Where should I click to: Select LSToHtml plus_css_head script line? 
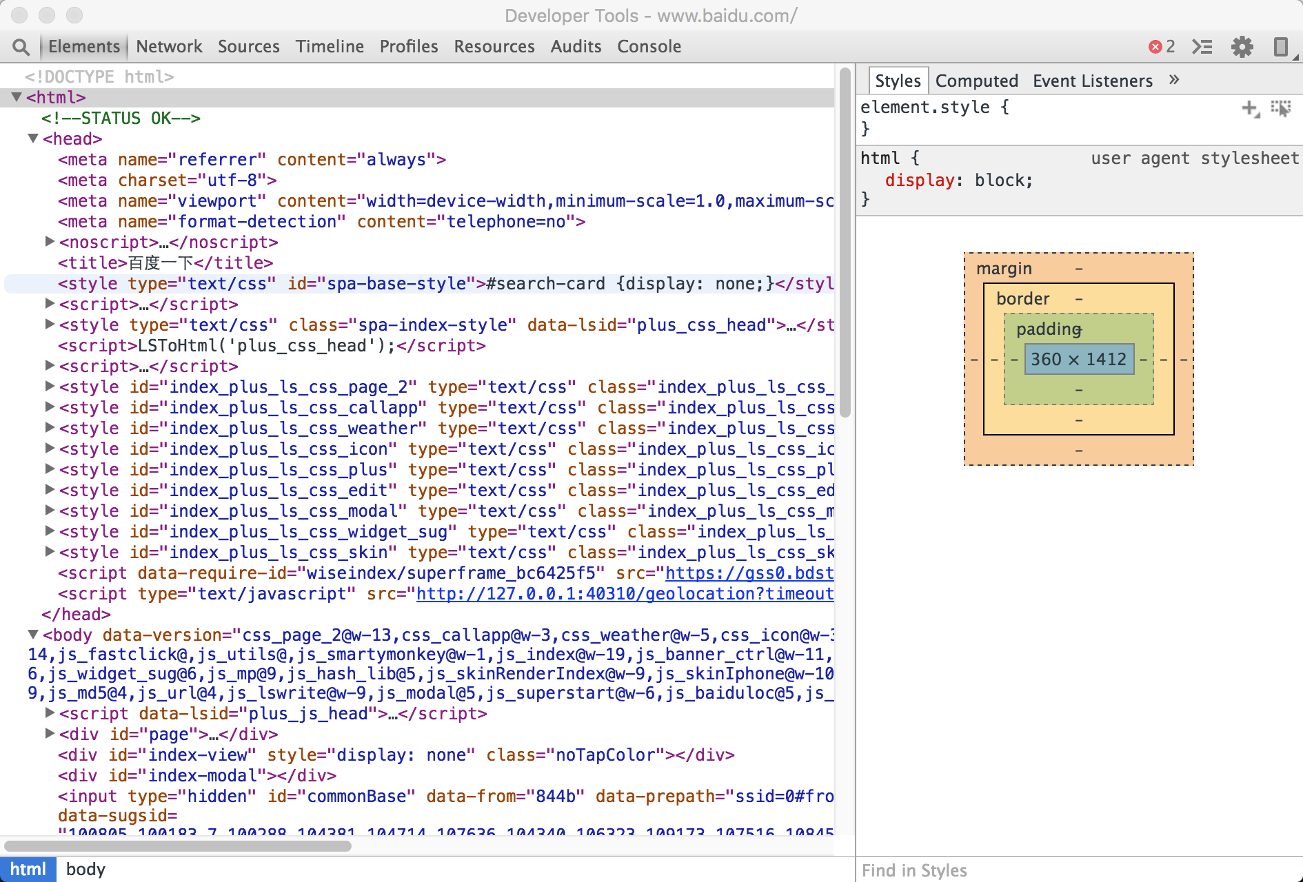tap(272, 345)
